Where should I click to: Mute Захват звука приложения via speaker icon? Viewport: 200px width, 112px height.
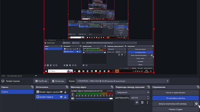(72, 98)
